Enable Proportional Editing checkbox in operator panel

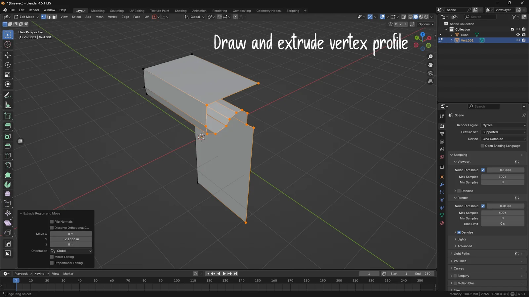pyautogui.click(x=52, y=263)
